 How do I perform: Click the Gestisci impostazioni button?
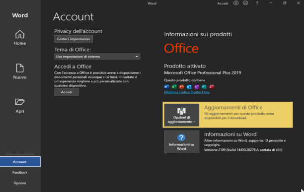tap(74, 39)
